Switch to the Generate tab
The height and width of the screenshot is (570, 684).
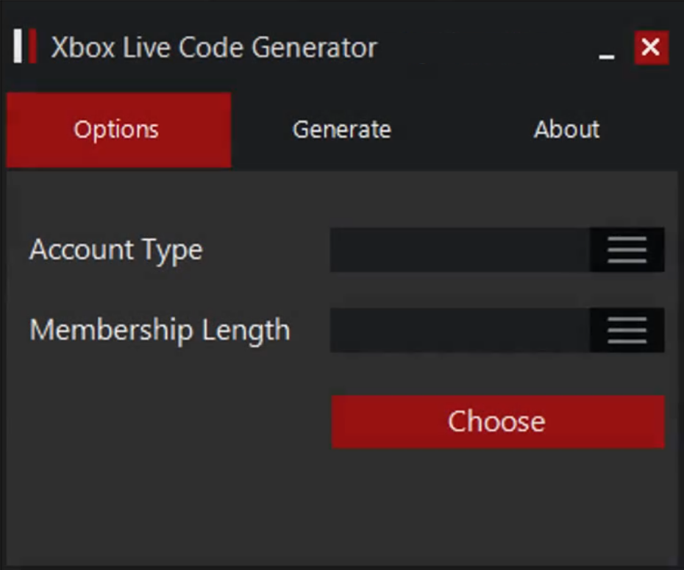click(341, 130)
